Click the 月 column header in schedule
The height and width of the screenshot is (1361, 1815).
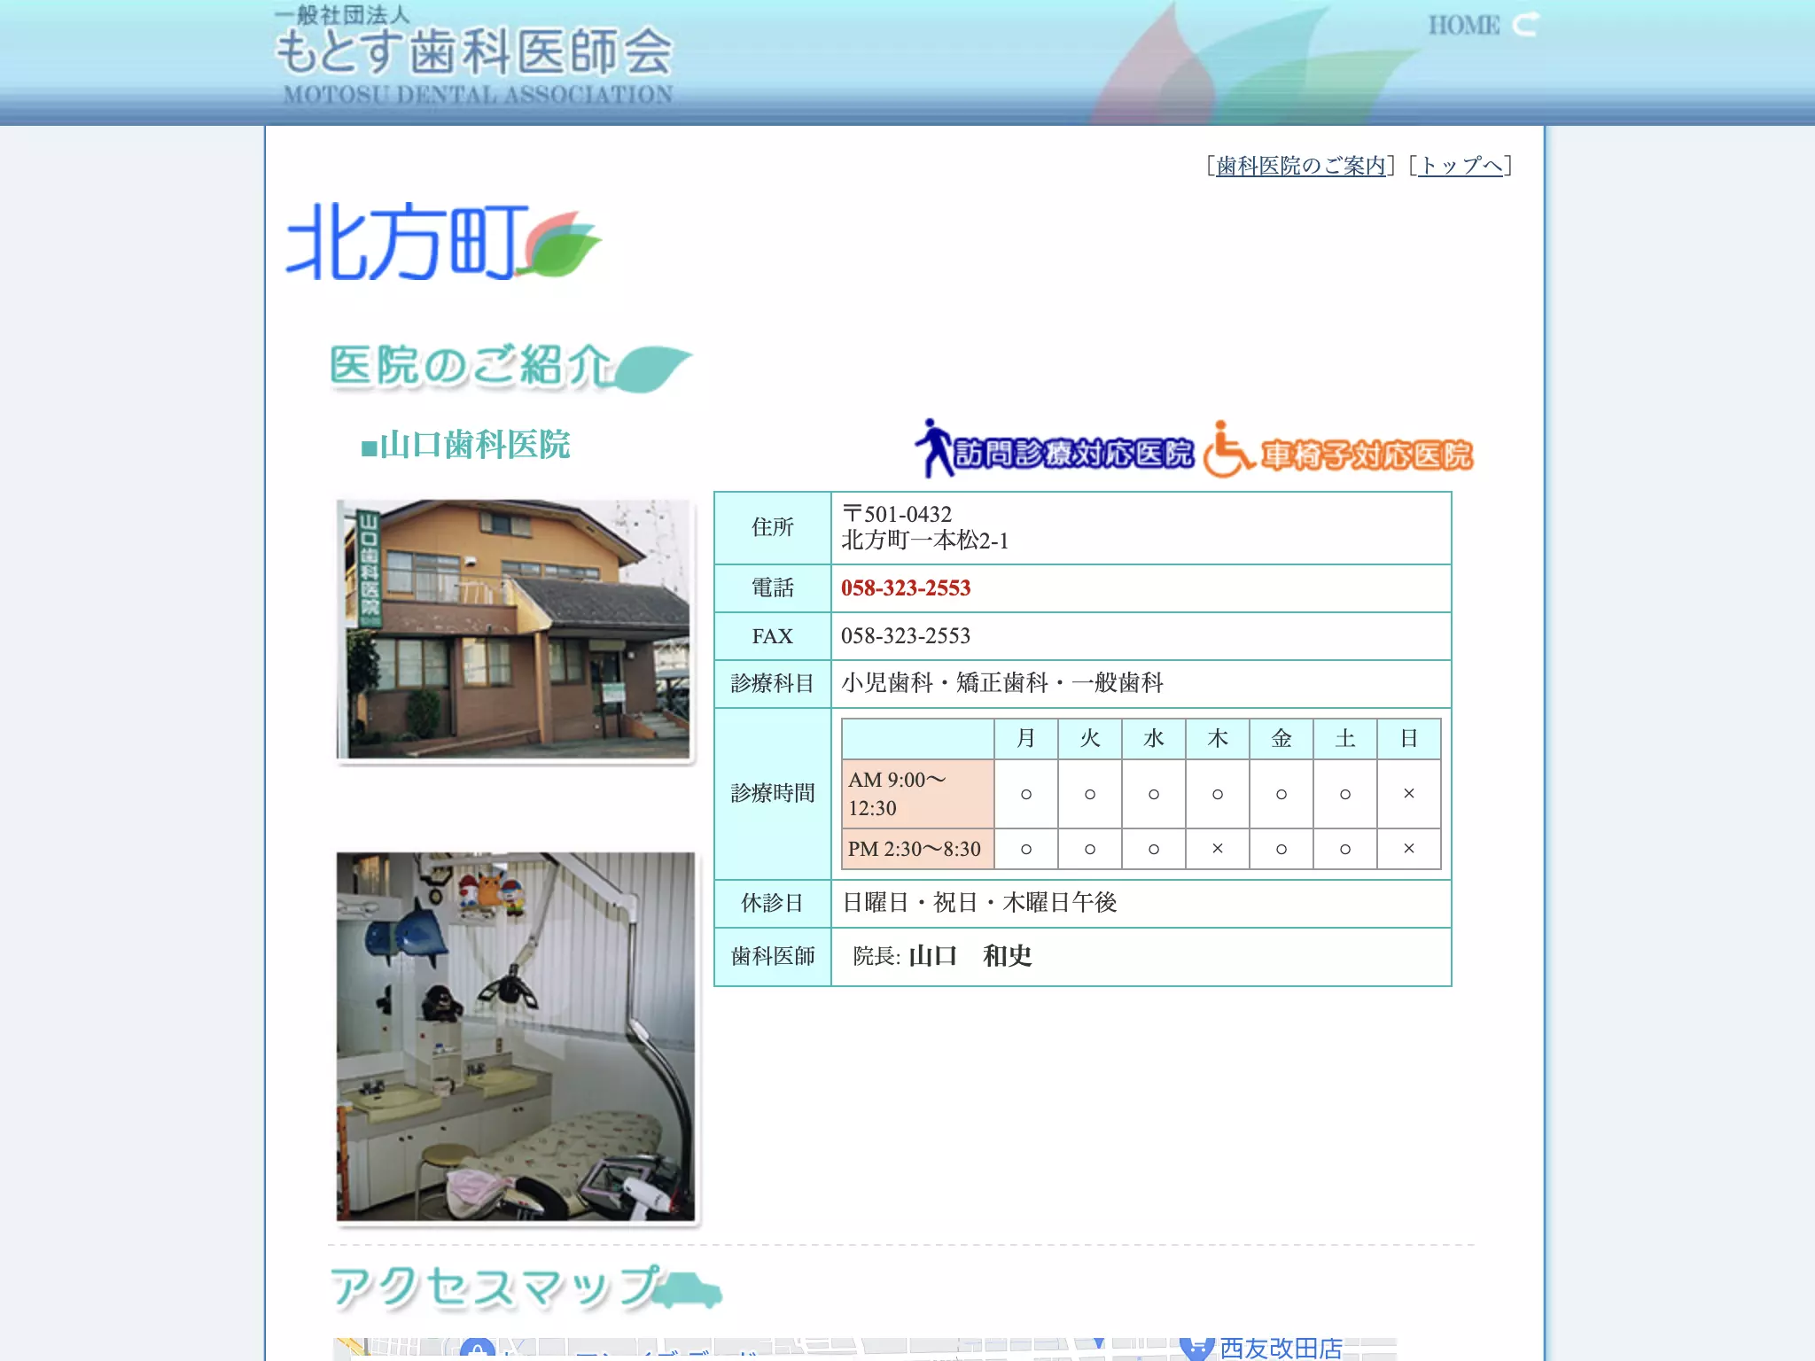1026,739
